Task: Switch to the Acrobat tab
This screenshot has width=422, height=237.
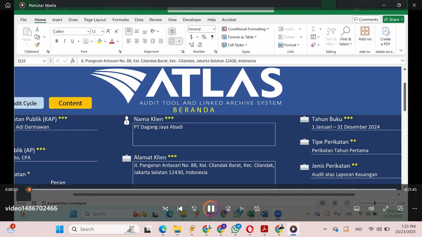Action: (229, 20)
